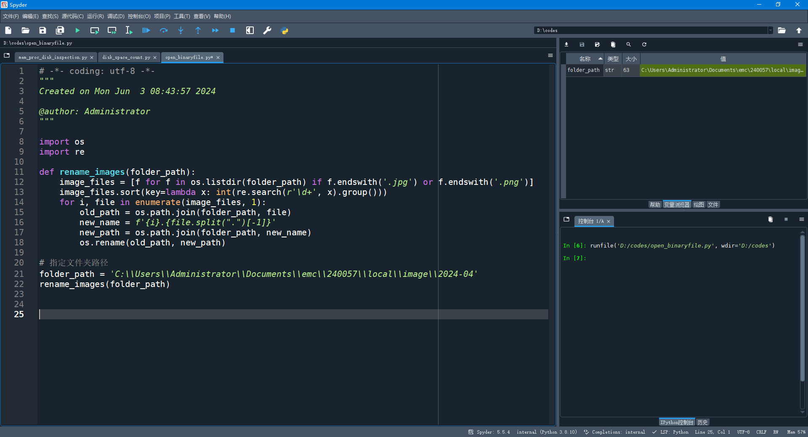Open the 查看(V) menu

click(202, 16)
